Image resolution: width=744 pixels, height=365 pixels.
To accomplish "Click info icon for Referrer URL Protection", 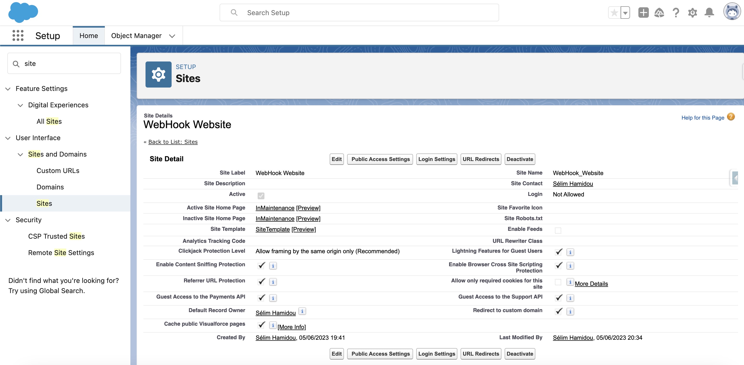I will [x=273, y=282].
